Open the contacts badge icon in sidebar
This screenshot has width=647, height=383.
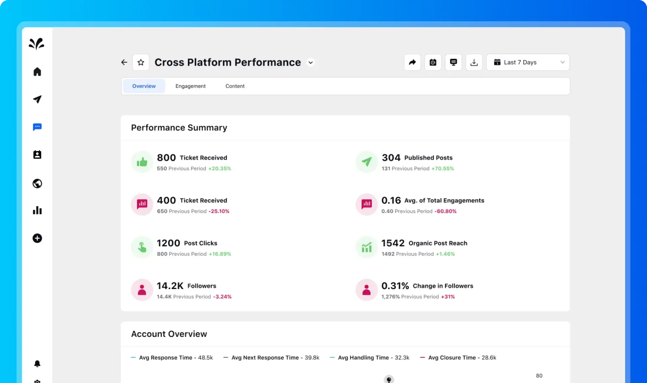click(37, 154)
